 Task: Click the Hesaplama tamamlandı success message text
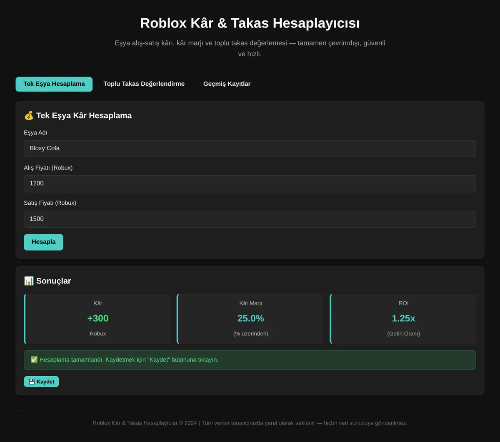click(x=129, y=360)
